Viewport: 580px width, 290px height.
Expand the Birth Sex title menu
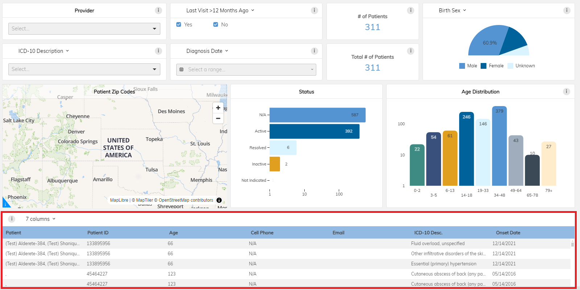tap(452, 10)
